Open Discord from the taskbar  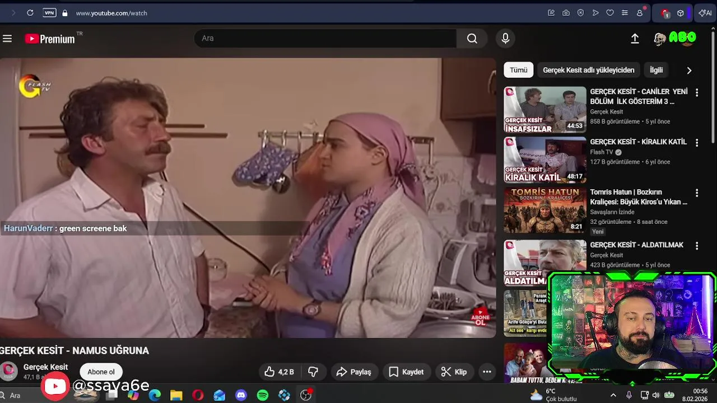pos(241,395)
